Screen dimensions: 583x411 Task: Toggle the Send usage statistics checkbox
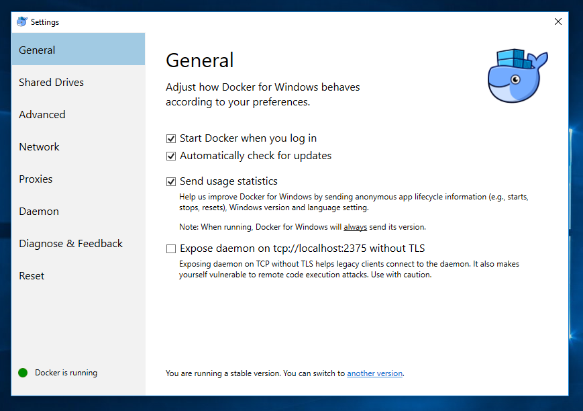[x=171, y=182]
